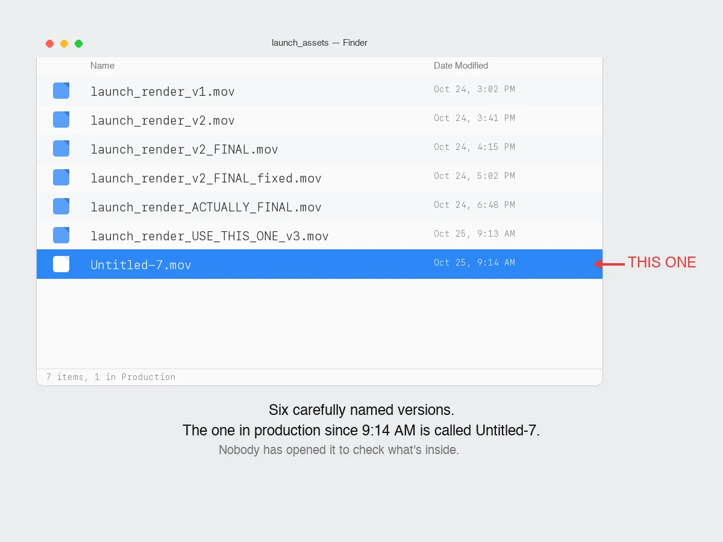Click the date Oct 24, 3:02 PM
This screenshot has height=542, width=723.
click(474, 89)
